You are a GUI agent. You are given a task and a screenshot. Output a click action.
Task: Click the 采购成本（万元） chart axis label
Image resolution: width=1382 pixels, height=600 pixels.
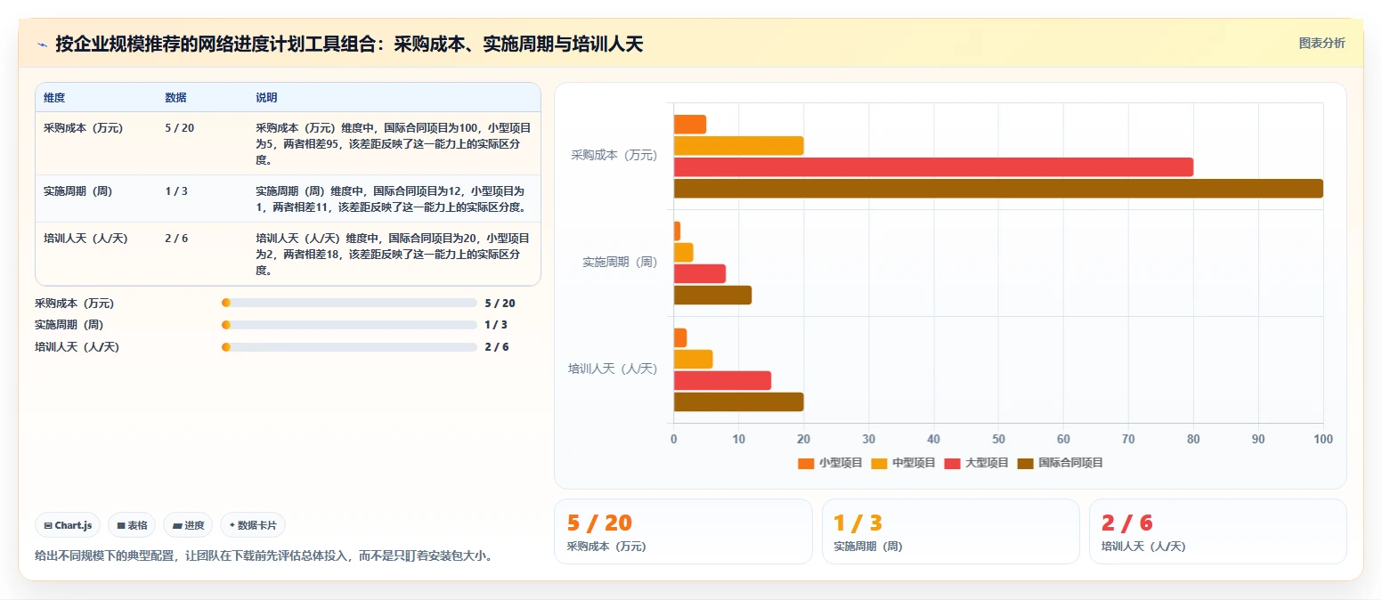614,156
